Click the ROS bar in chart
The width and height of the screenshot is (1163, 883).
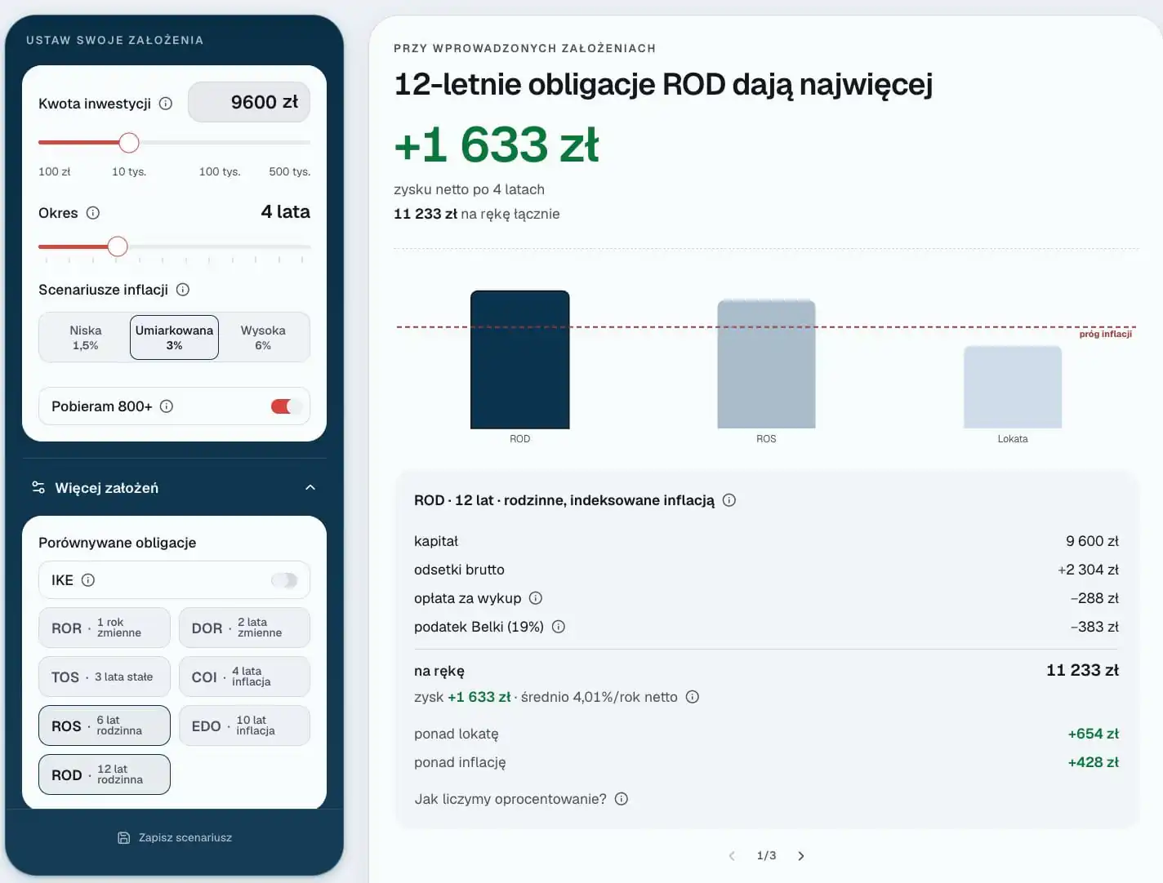pyautogui.click(x=766, y=364)
